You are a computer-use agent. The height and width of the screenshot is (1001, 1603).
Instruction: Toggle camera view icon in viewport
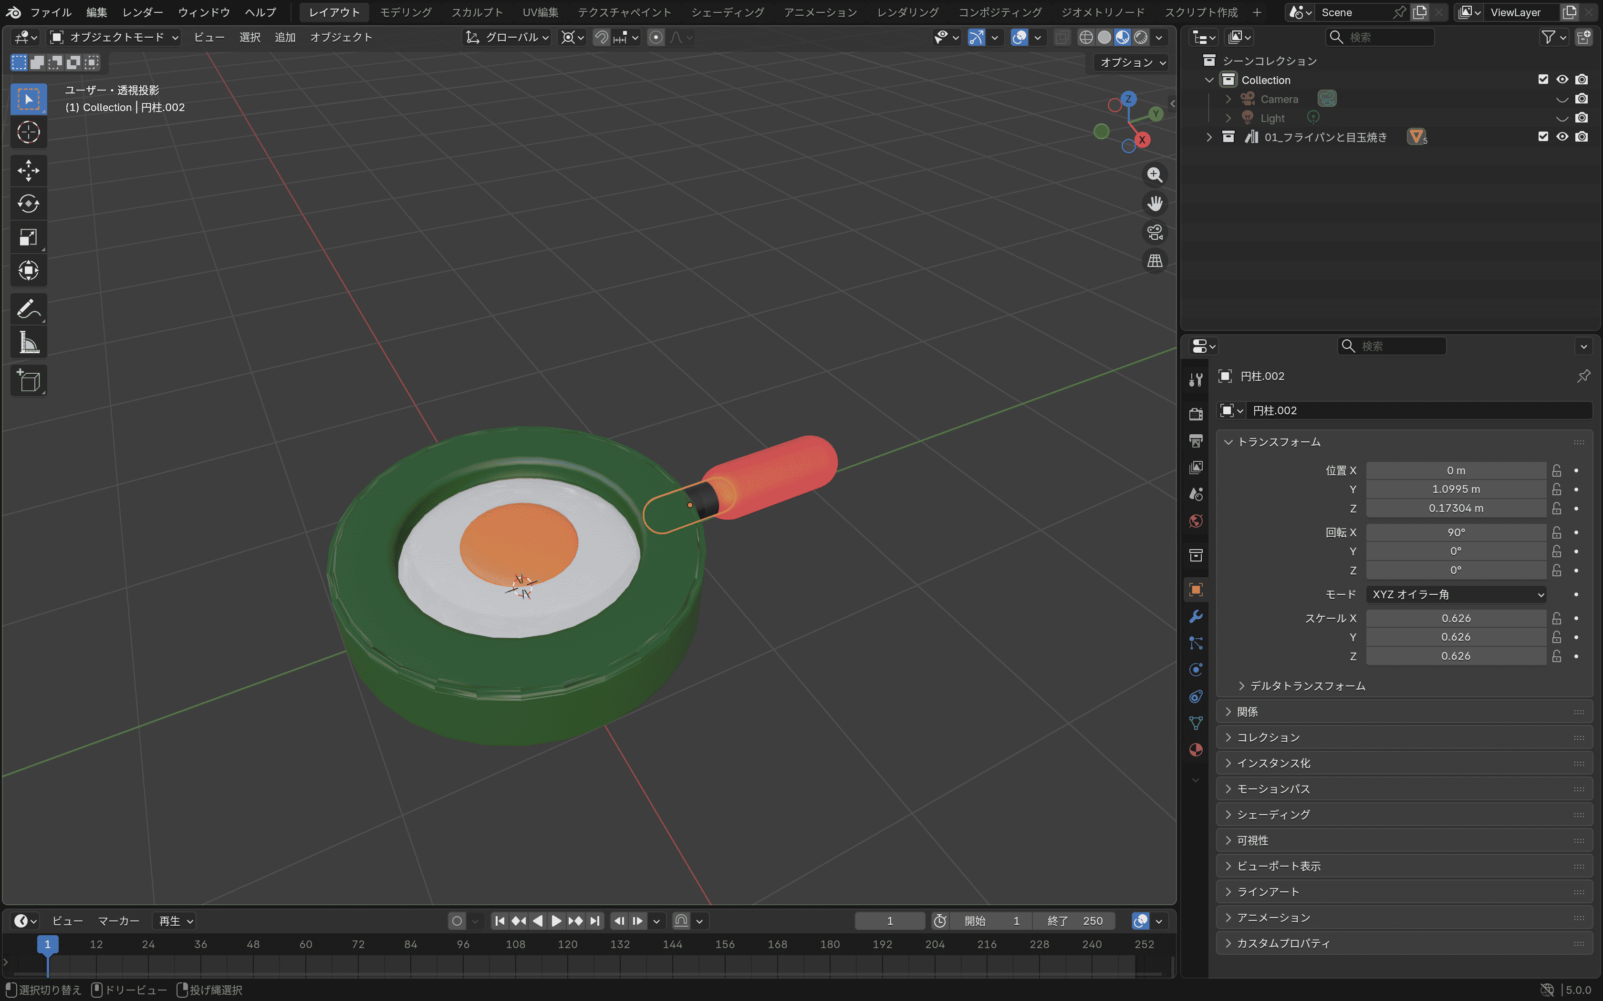(x=1155, y=233)
